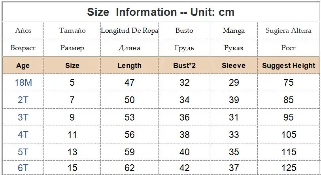Select the 'Sugiera Altura' header cell
This screenshot has height=175, width=321.
point(289,30)
